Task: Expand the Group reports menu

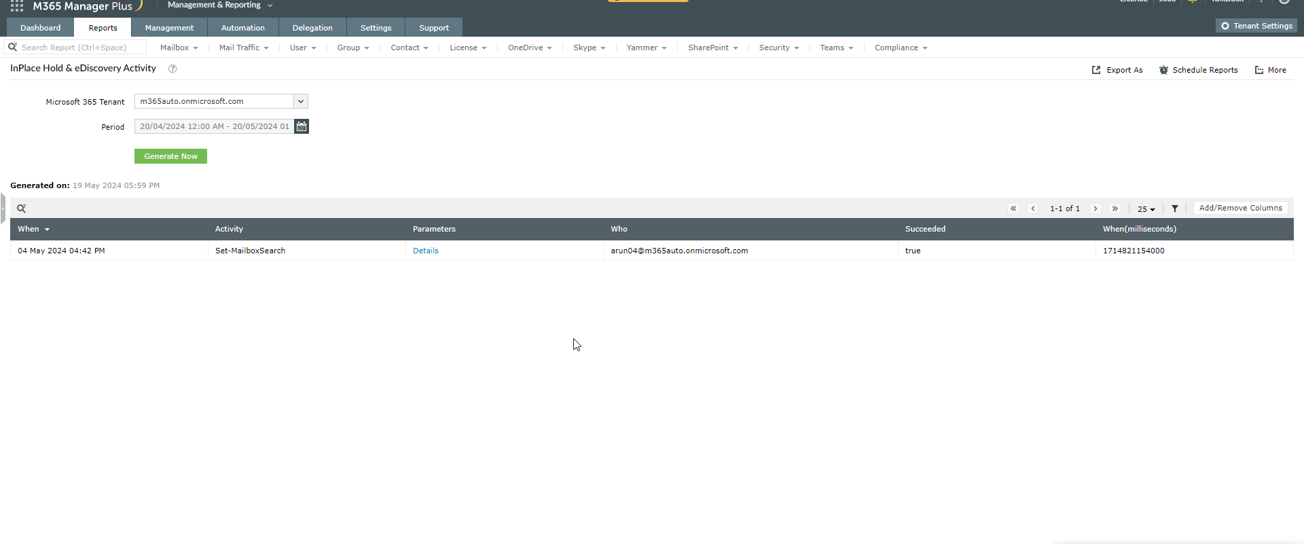Action: point(353,48)
